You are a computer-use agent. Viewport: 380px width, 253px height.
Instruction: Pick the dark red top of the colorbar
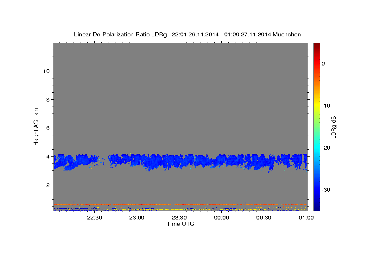tap(317, 46)
